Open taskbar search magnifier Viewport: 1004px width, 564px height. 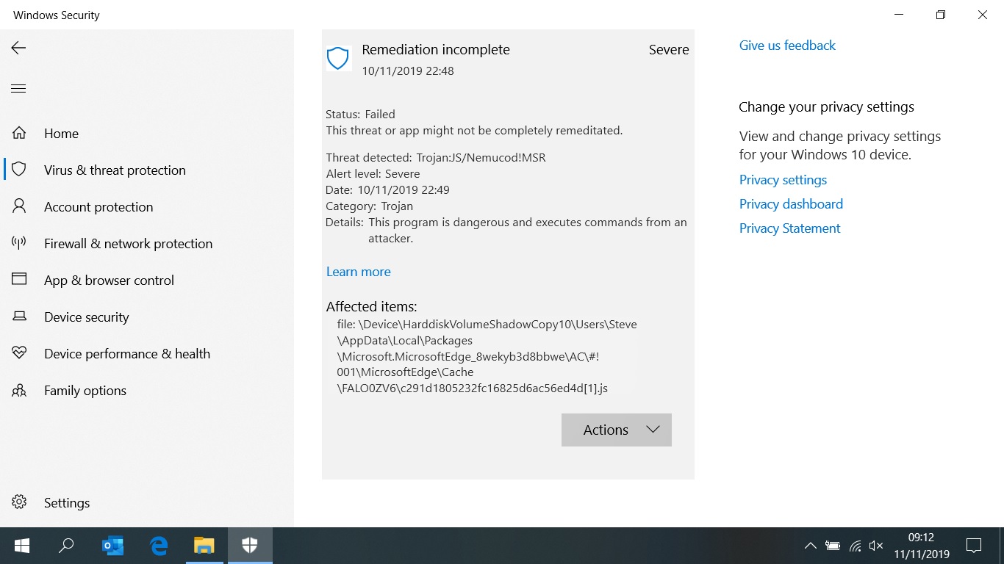coord(66,546)
